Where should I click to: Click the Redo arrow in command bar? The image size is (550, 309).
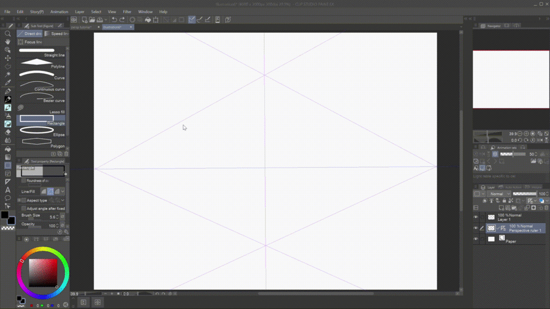click(x=122, y=19)
